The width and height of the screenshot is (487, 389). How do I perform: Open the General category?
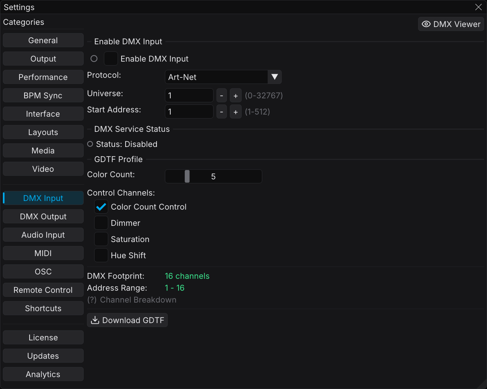pos(43,40)
